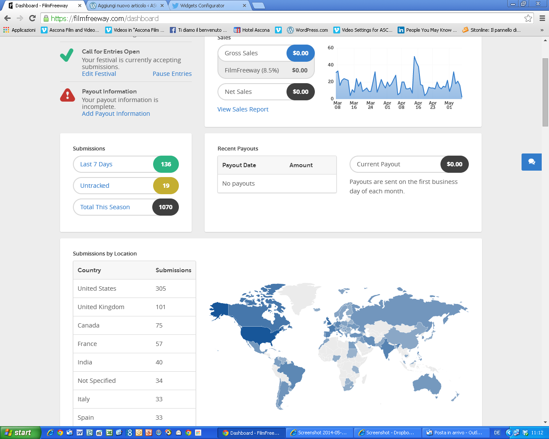Open the live chat bubble icon
The image size is (549, 439).
tap(531, 162)
